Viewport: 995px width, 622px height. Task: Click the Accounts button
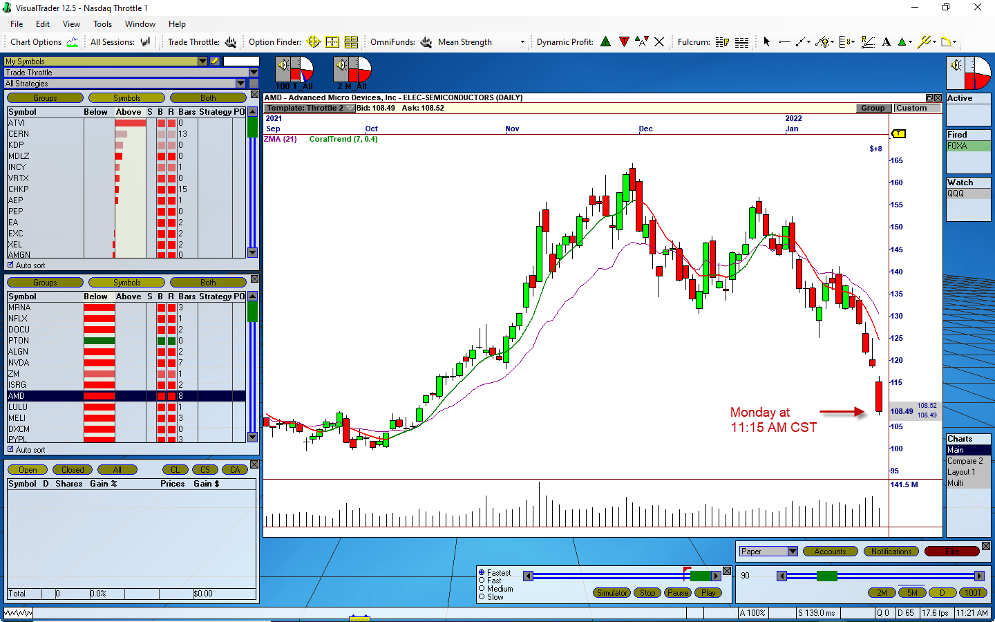(830, 552)
